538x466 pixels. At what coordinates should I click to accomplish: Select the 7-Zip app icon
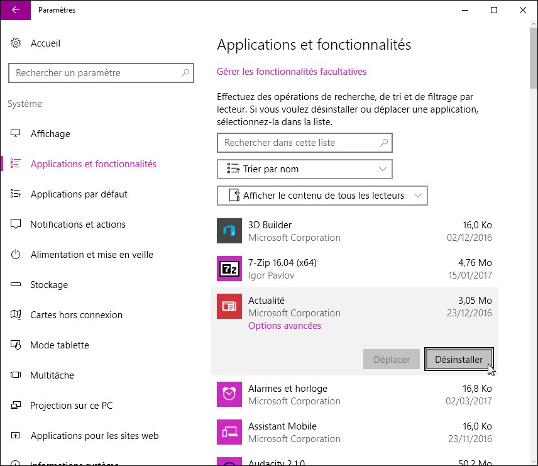(229, 269)
